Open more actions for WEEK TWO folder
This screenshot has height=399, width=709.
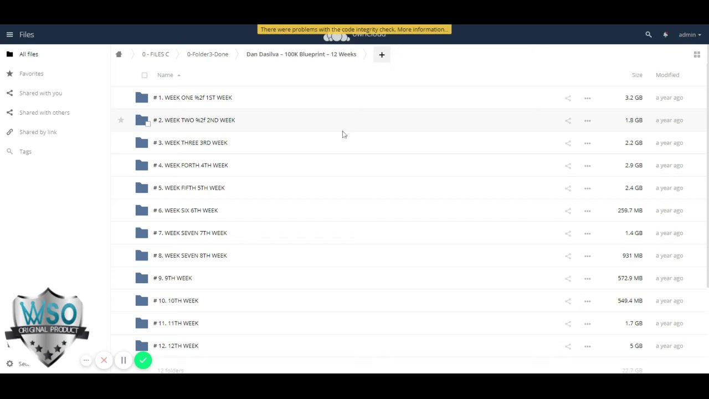[587, 120]
